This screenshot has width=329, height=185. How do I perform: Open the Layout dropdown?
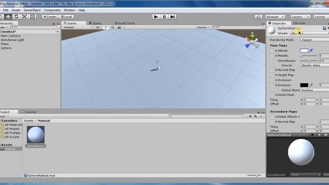(321, 17)
